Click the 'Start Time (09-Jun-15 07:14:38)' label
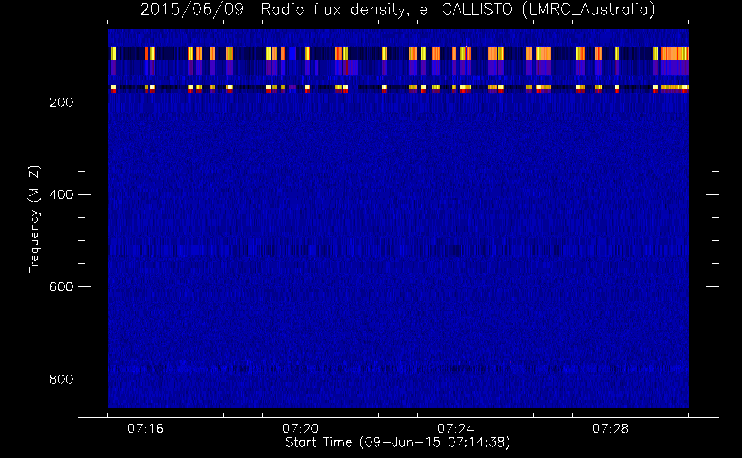This screenshot has height=458, width=742. [x=398, y=442]
